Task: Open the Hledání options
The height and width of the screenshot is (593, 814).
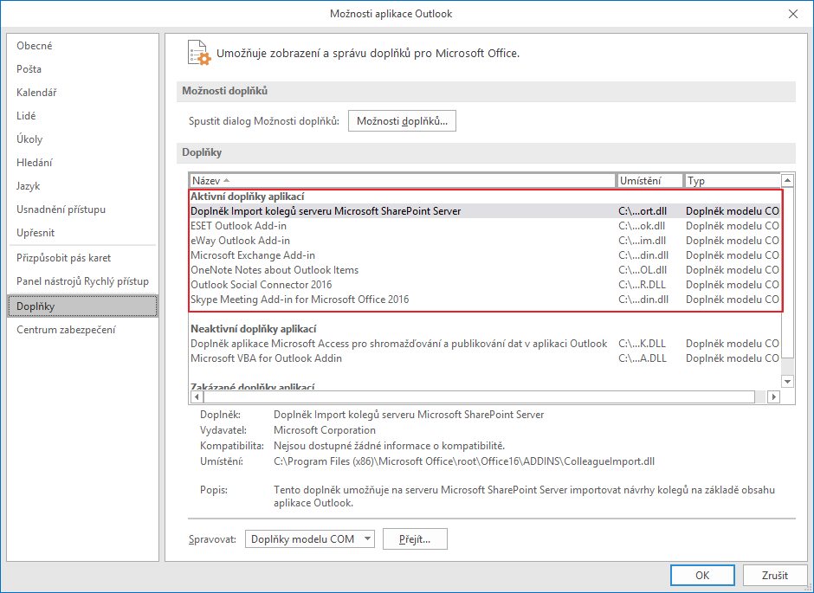Action: (x=35, y=163)
